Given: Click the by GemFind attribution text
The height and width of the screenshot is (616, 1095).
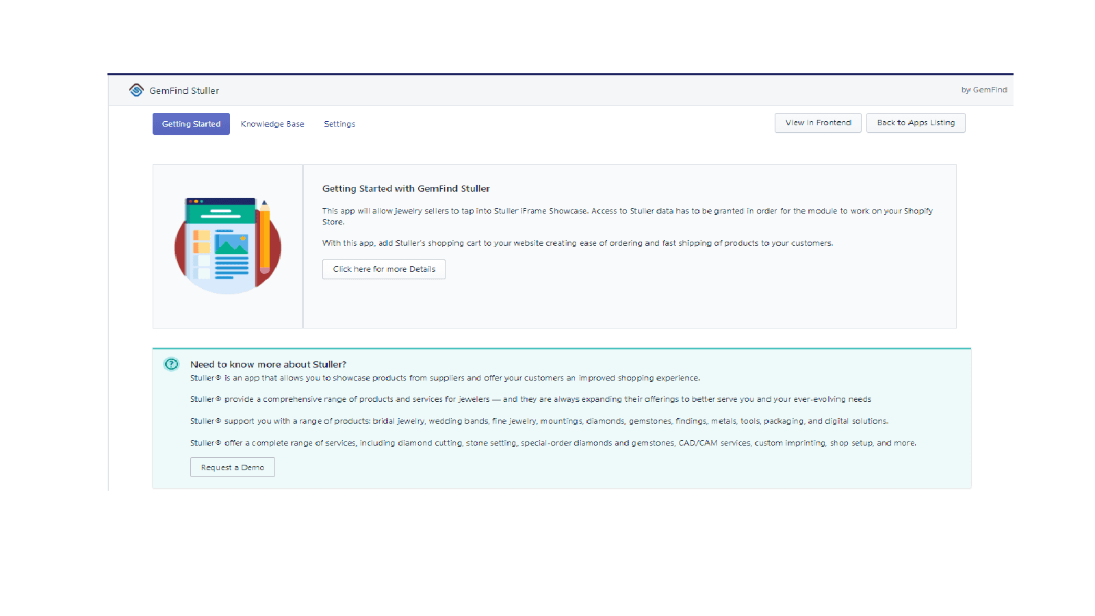Looking at the screenshot, I should click(x=984, y=89).
